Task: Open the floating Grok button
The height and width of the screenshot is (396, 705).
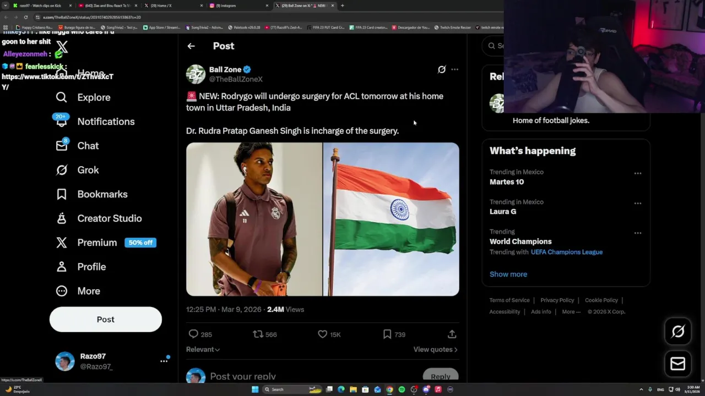Action: tap(678, 331)
